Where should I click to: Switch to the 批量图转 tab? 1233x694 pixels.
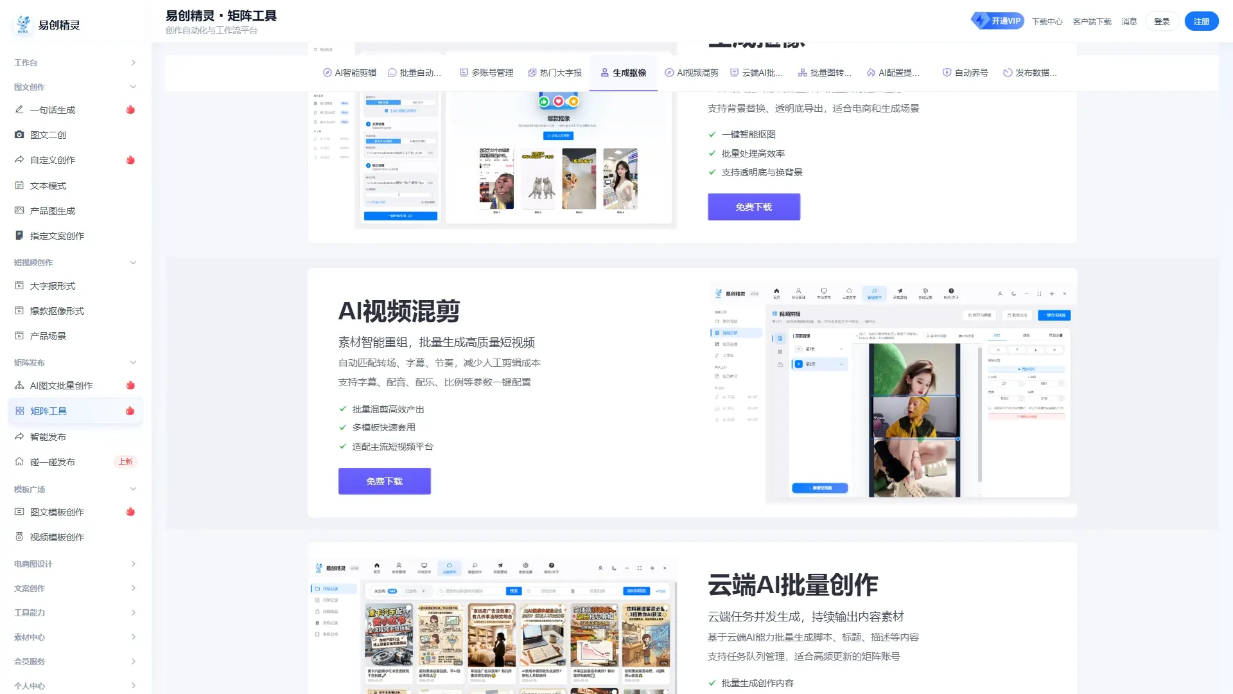coord(825,73)
